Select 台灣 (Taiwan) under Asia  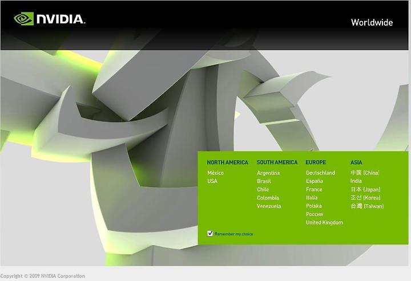coord(367,206)
